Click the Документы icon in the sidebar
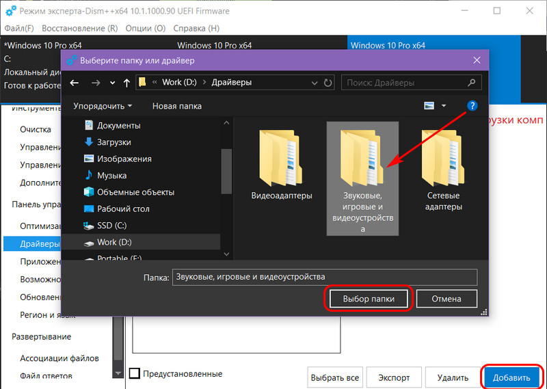Viewport: 547px width, 389px height. [x=89, y=125]
